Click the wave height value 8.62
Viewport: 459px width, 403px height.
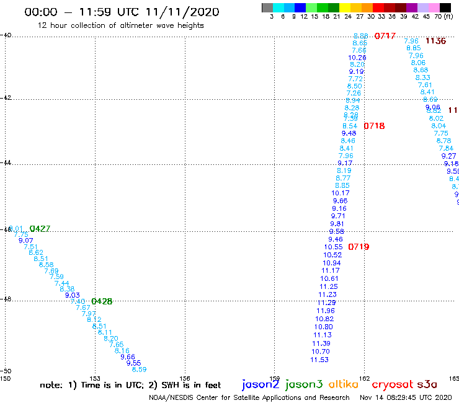tap(36, 252)
